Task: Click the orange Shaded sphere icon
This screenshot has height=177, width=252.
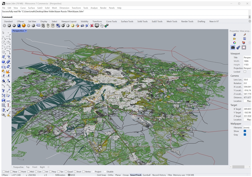Action: pyautogui.click(x=24, y=26)
